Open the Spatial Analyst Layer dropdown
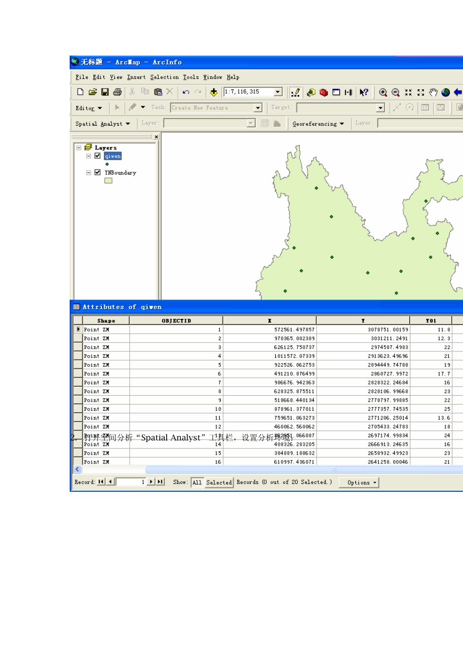Image resolution: width=463 pixels, height=655 pixels. 251,123
